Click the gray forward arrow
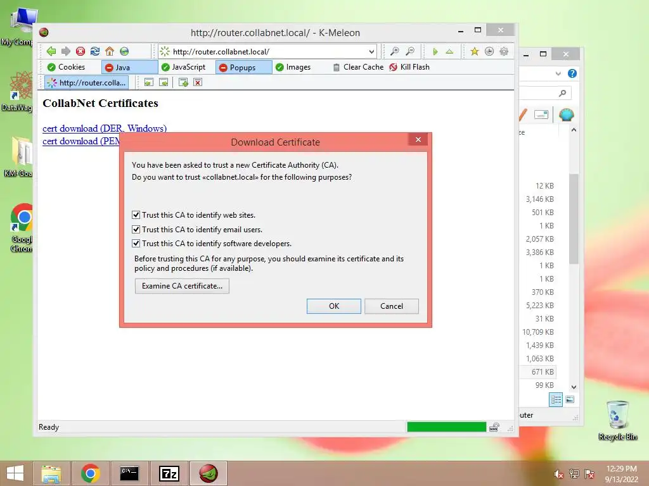Viewport: 649px width, 486px height. click(66, 51)
